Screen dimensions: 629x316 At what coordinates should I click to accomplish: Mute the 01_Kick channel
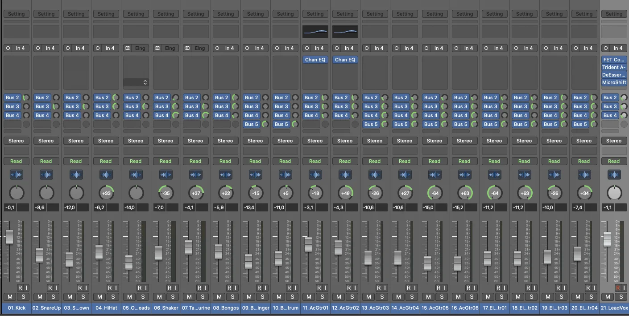tap(10, 297)
